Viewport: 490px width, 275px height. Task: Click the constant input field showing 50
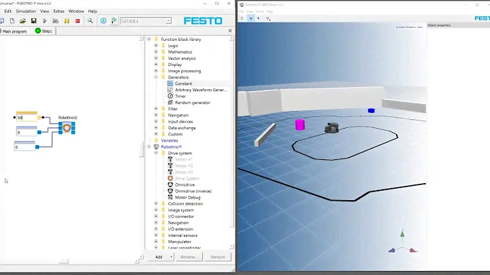pos(27,118)
